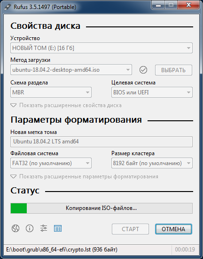The image size is (203, 259).
Task: Open the Устройство device dropdown
Action: coord(101,48)
